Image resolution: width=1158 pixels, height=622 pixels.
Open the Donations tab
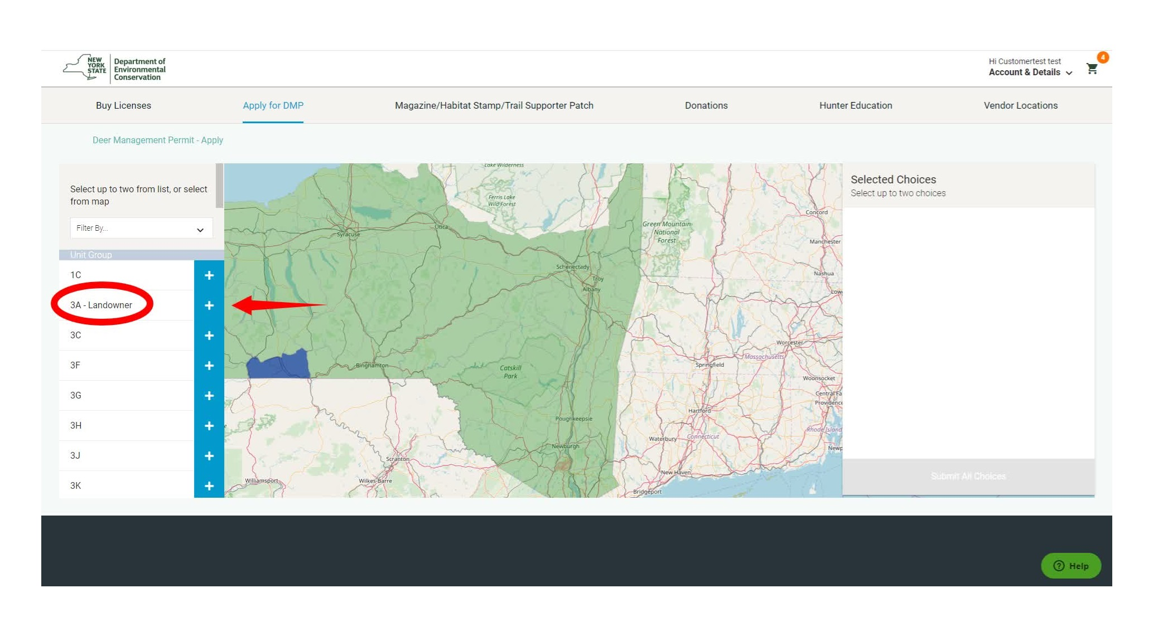click(706, 105)
